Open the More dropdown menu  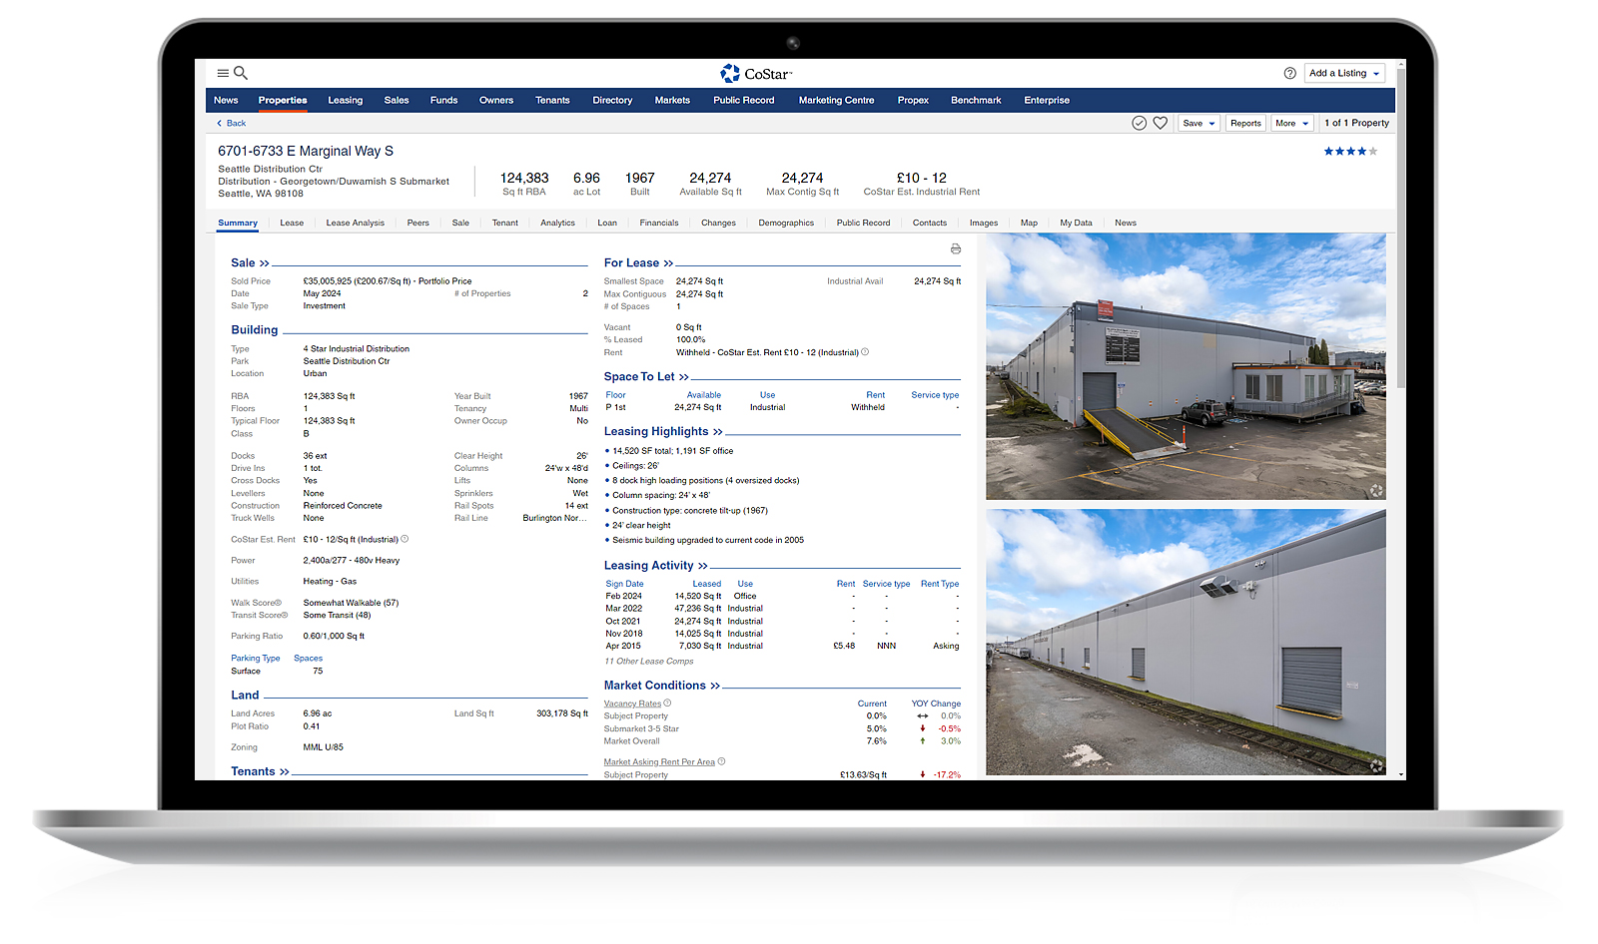click(x=1291, y=124)
